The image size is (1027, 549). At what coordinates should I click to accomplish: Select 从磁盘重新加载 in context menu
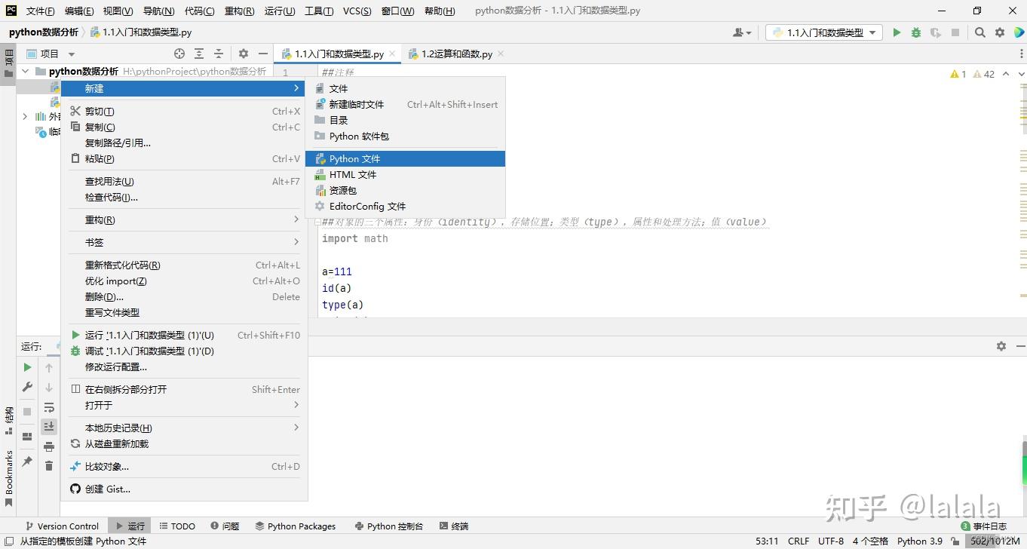coord(185,444)
